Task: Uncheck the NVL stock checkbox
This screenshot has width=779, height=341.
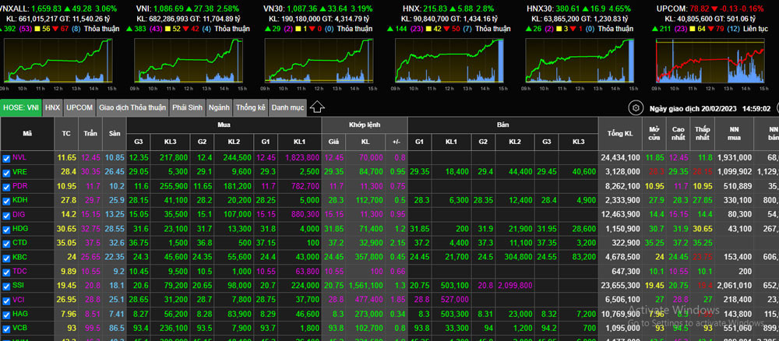Action: [x=7, y=157]
